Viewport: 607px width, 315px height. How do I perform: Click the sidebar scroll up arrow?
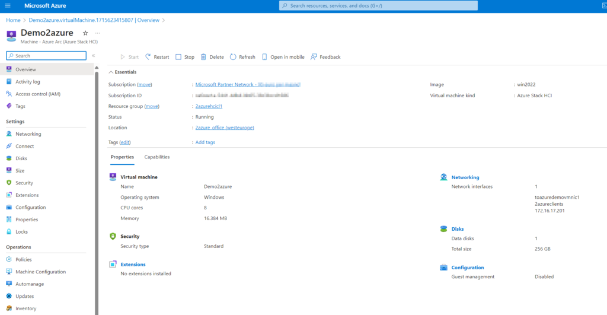97,68
